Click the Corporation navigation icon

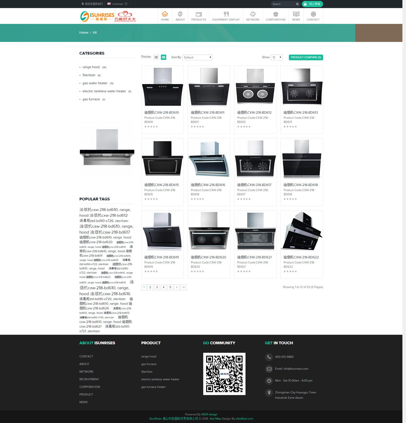275,14
